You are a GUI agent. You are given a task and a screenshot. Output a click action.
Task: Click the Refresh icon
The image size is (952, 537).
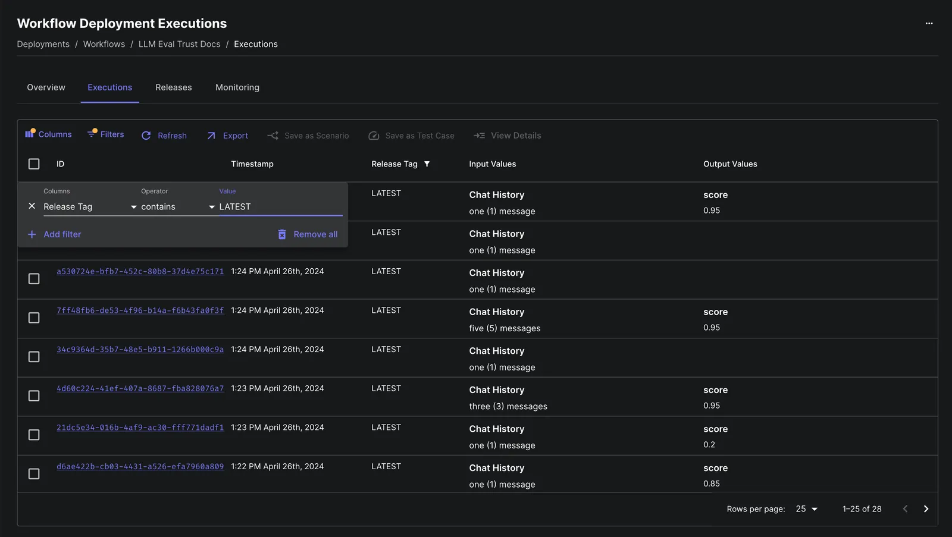pos(146,136)
